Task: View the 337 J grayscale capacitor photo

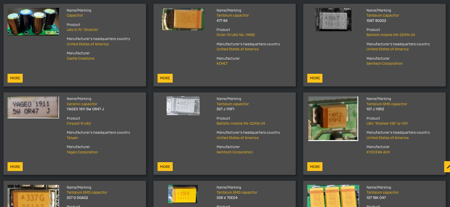Action: pos(183,106)
